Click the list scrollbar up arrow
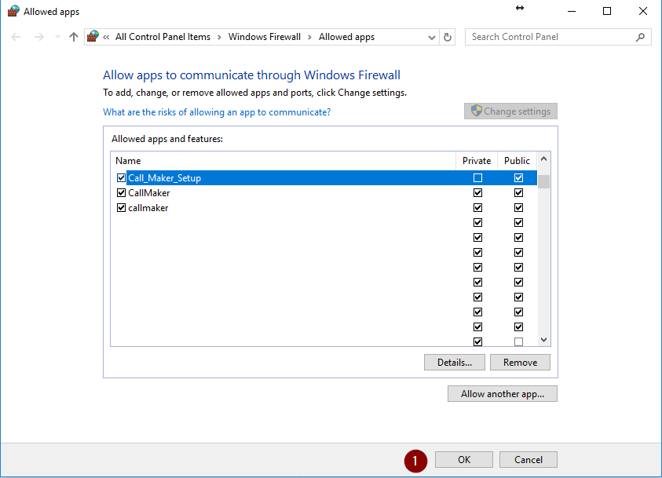 [x=543, y=159]
